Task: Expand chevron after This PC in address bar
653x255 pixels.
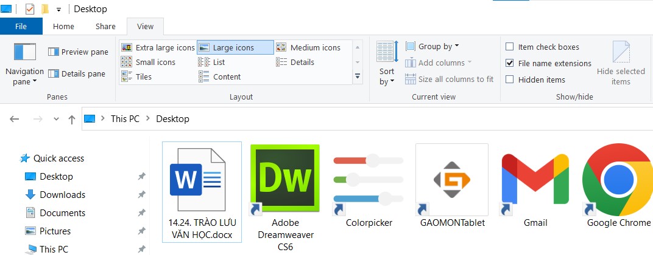Action: click(x=148, y=119)
